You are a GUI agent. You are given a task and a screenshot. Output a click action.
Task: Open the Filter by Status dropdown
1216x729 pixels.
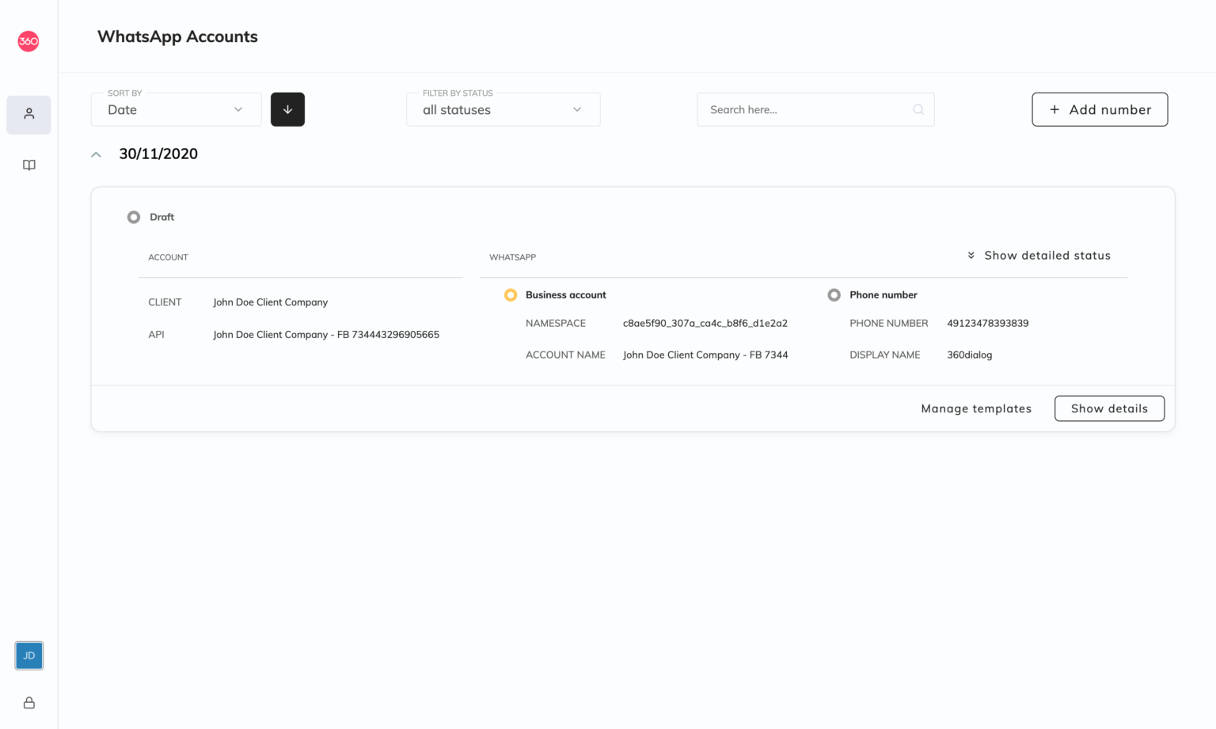pos(503,109)
